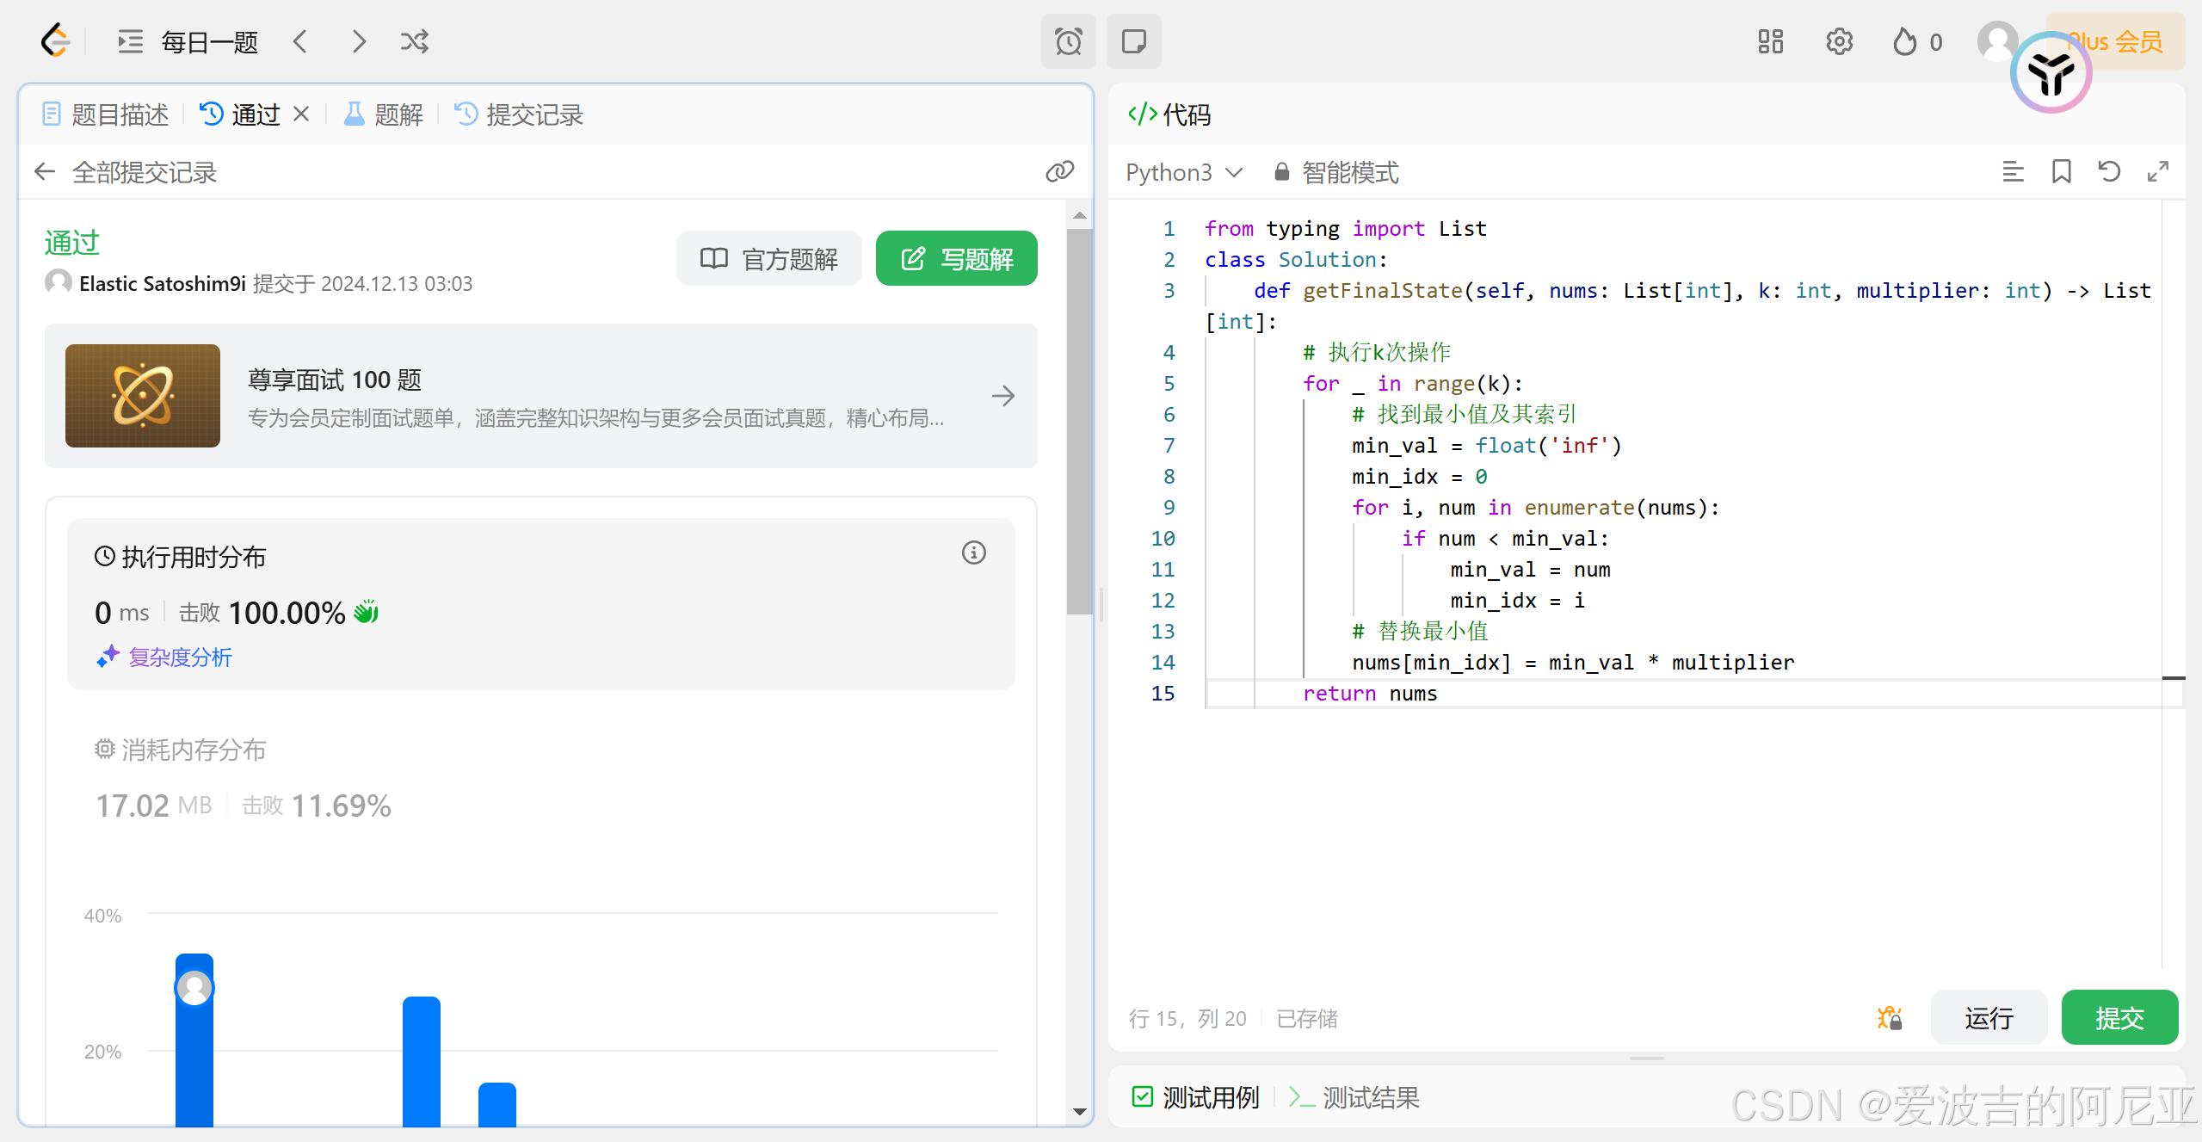Click the debugger bug icon
The width and height of the screenshot is (2202, 1142).
point(1890,1018)
